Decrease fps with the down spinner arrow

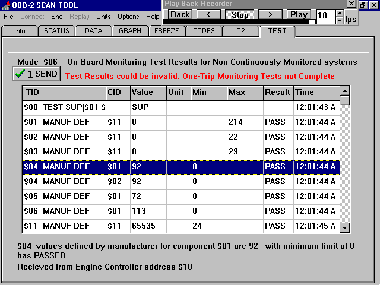click(340, 20)
